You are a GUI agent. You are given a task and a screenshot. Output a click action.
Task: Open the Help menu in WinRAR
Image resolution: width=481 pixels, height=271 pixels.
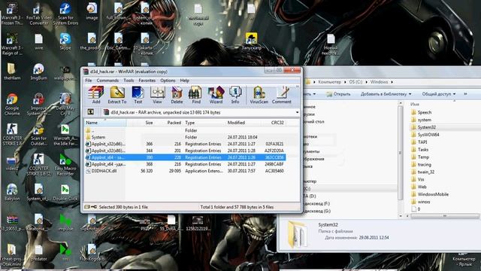point(184,81)
